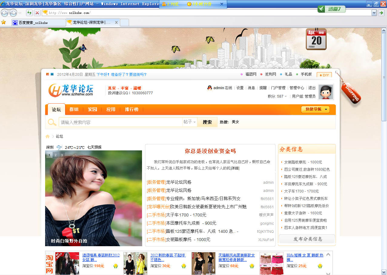Viewport: 387px width, 275px height.
Task: Click the orange square icon before date
Action: 48,74
